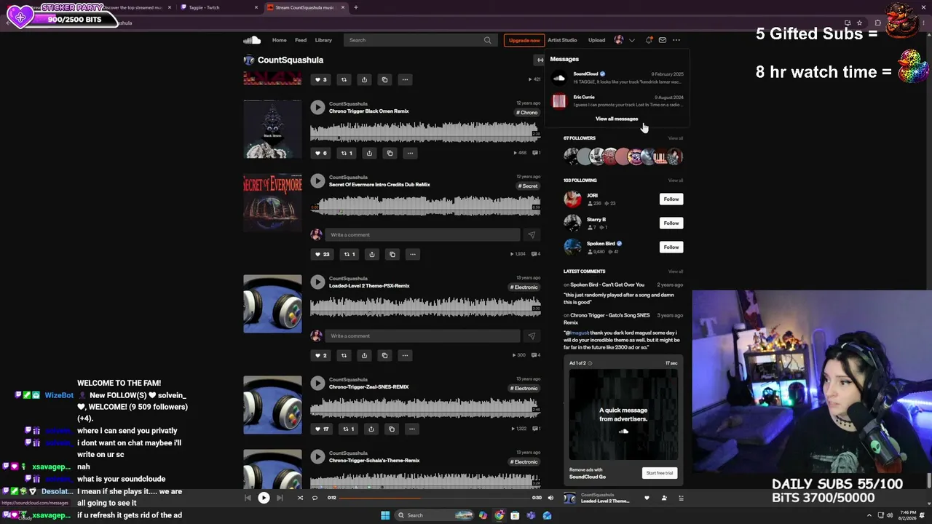Seek within the Black Omen Remix waveform
Screen dimensions: 932x524
tap(425, 132)
